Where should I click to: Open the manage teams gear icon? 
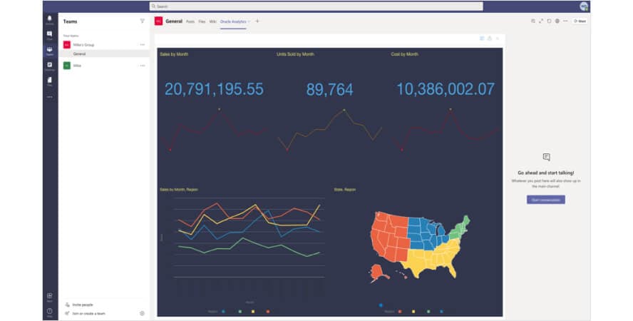(x=142, y=313)
